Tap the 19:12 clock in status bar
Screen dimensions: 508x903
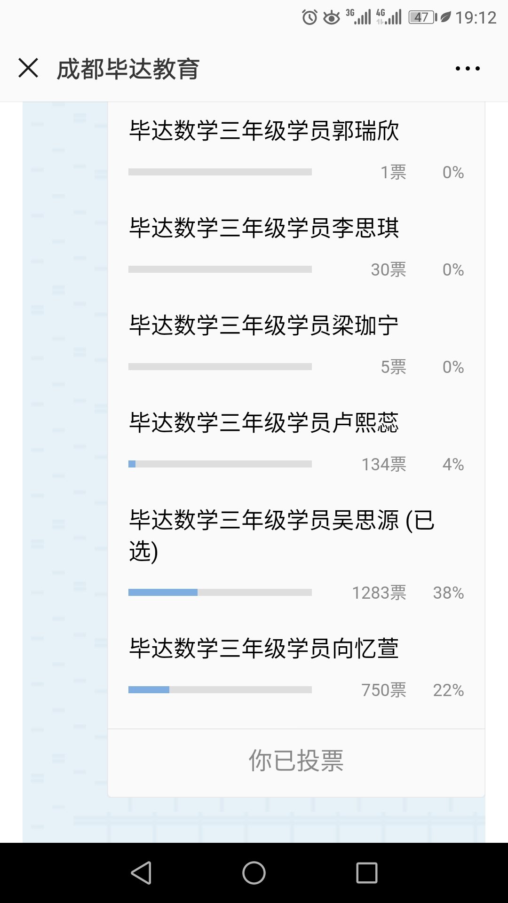[x=476, y=18]
